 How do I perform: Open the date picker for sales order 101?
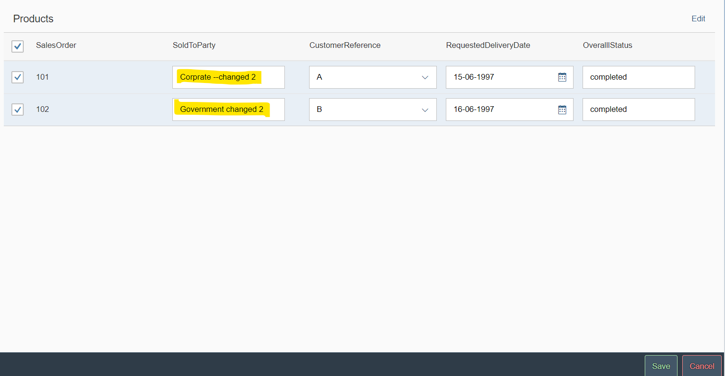click(562, 77)
